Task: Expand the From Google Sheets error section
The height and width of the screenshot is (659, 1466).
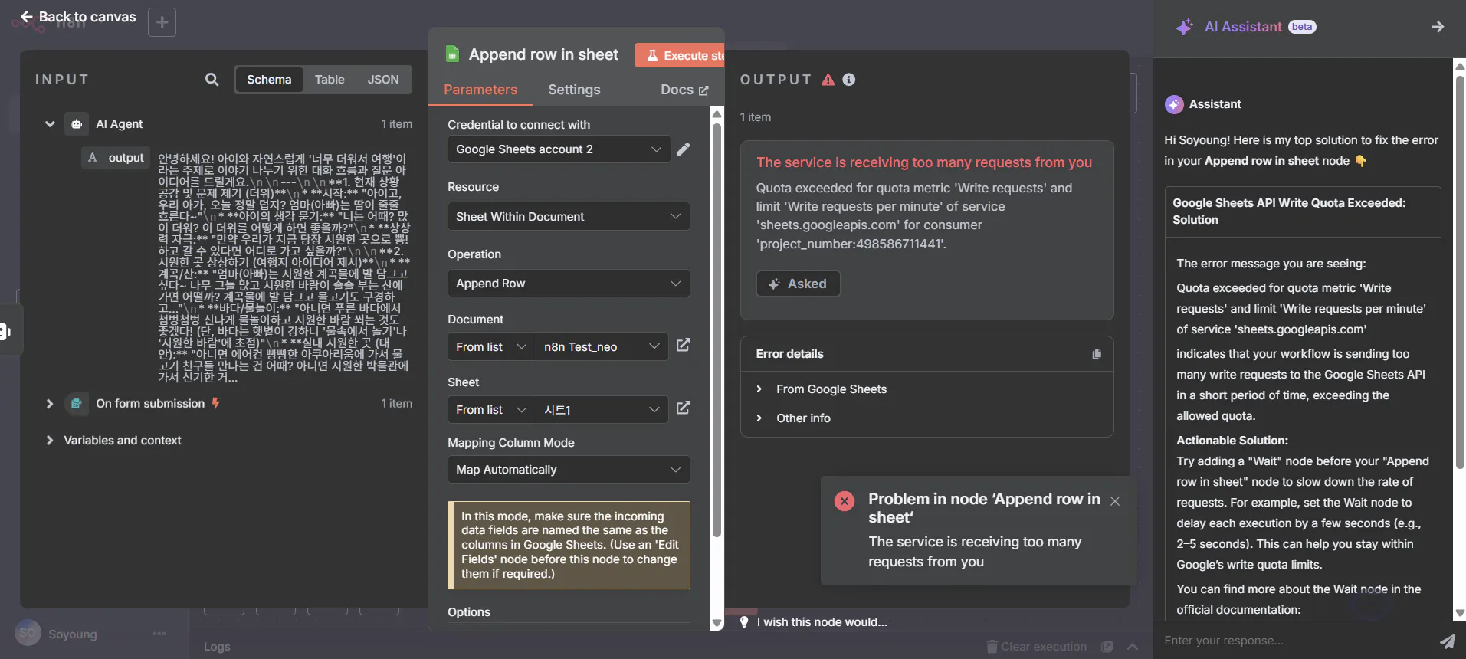Action: point(831,389)
